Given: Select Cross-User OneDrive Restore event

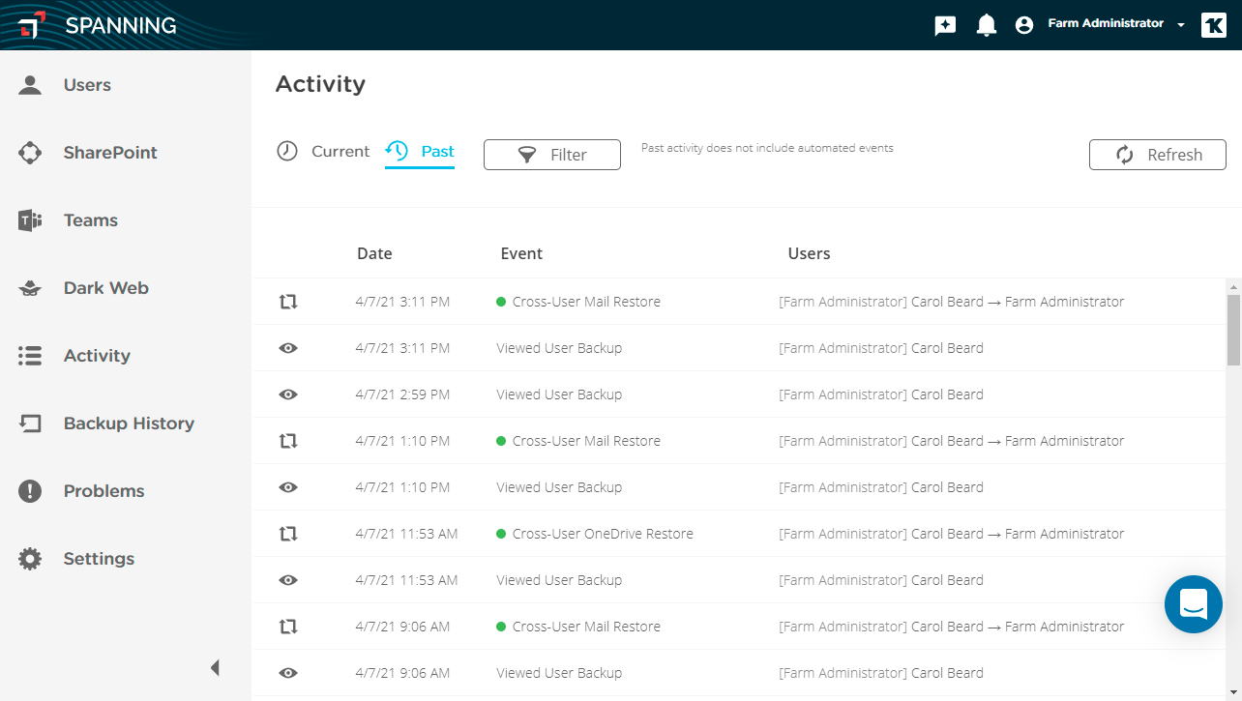Looking at the screenshot, I should pyautogui.click(x=603, y=534).
